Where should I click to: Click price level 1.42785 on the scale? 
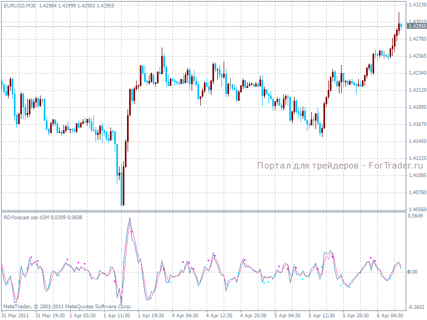click(417, 39)
